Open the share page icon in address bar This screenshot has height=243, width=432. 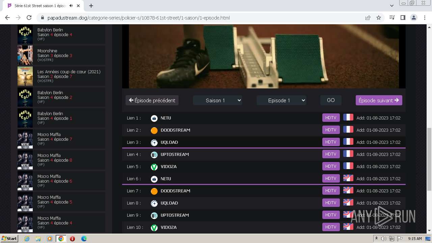368,18
